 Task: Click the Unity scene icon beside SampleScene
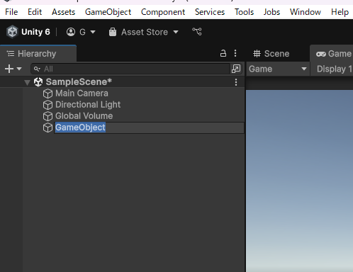38,82
